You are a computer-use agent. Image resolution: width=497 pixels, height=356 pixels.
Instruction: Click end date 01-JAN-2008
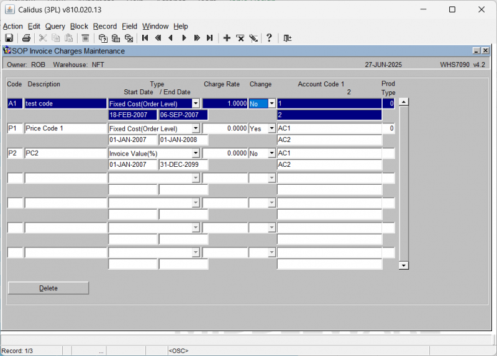[183, 140]
